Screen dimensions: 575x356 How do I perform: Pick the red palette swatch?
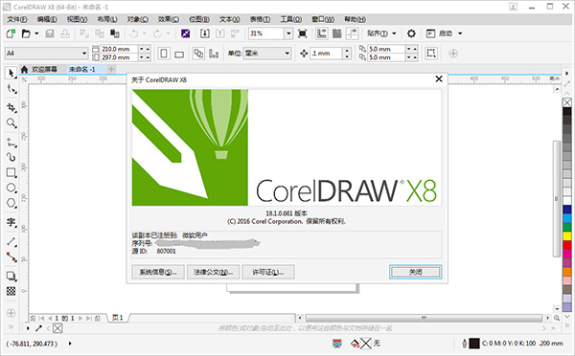[567, 245]
